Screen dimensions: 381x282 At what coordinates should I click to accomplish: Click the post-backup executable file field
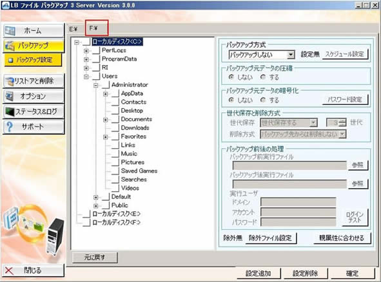[289, 184]
